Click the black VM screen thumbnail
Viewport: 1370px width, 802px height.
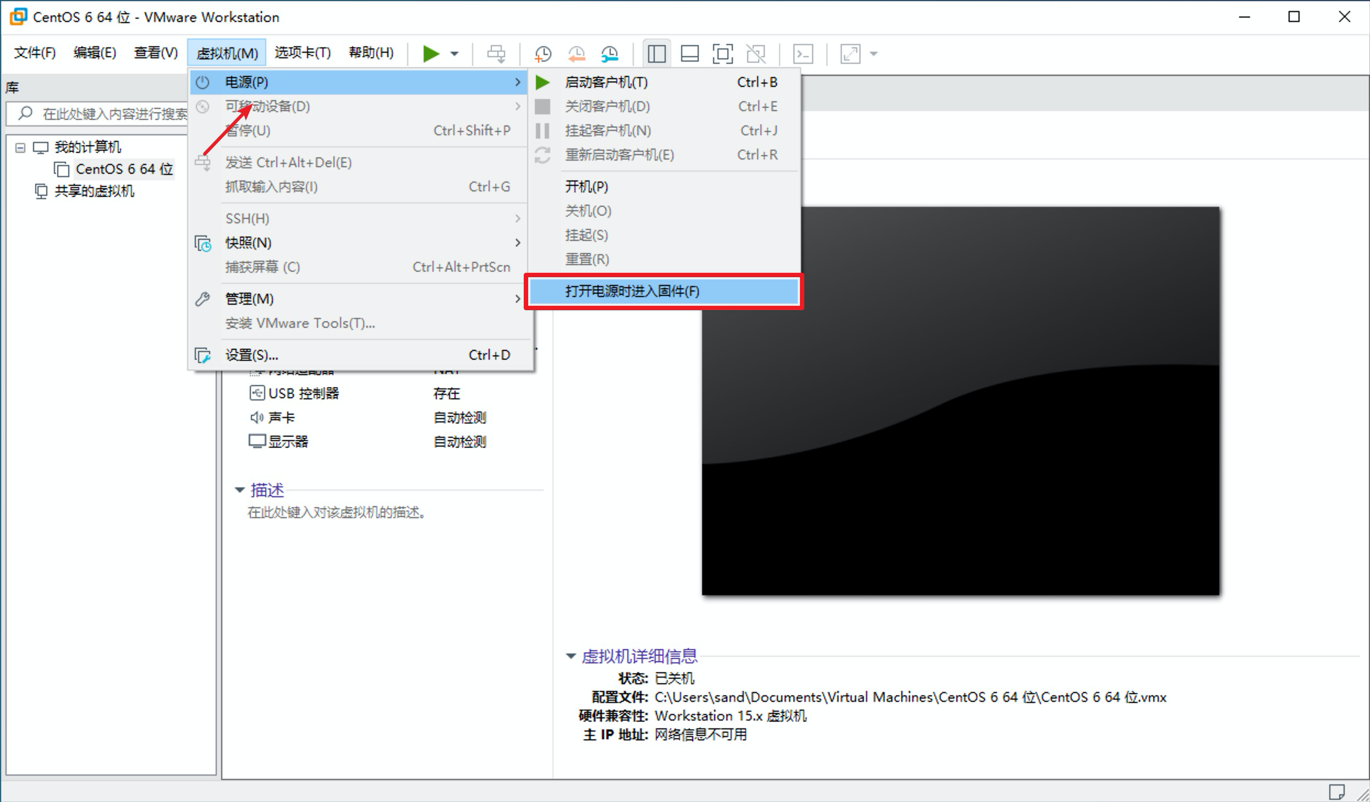(960, 400)
